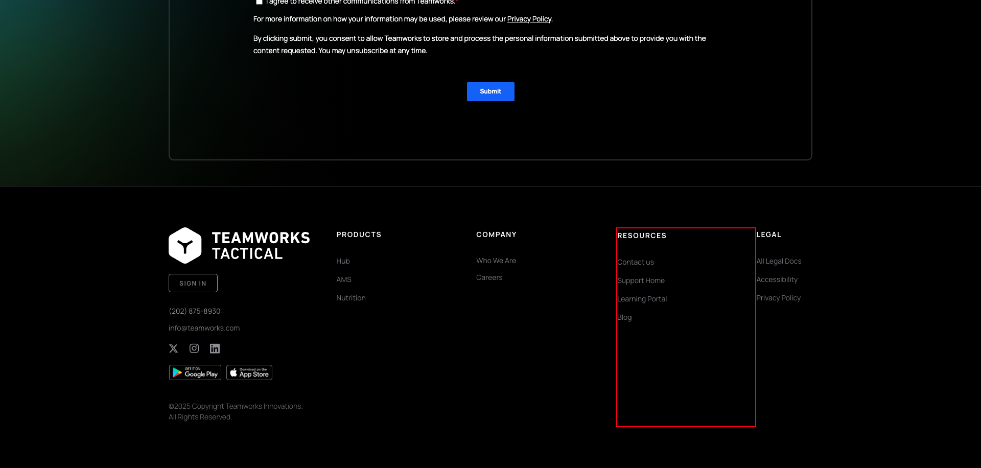This screenshot has width=981, height=468.
Task: Open the Learning Portal link
Action: coord(642,298)
